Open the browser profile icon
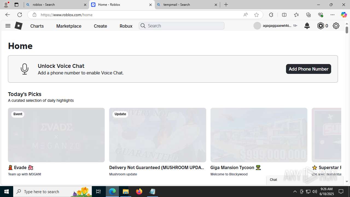 point(6,5)
